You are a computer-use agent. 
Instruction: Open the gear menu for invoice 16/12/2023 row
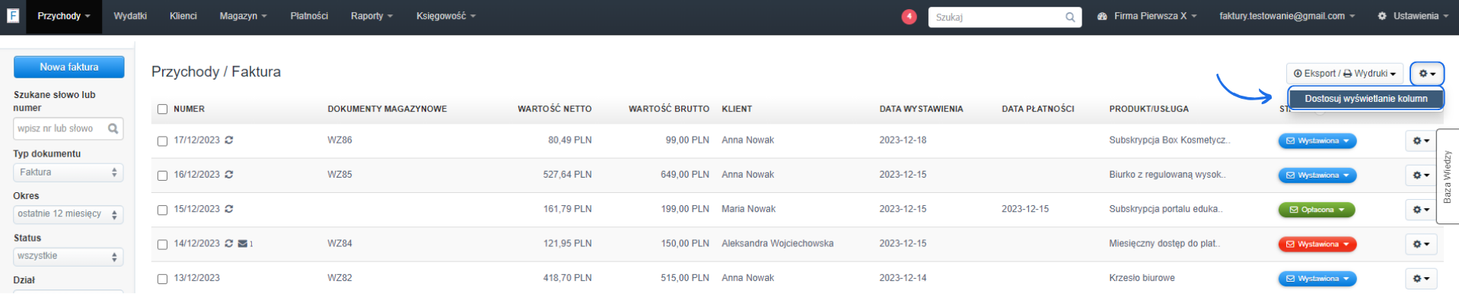(1421, 175)
